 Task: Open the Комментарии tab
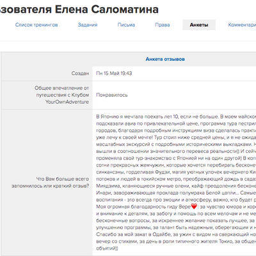pos(242,25)
